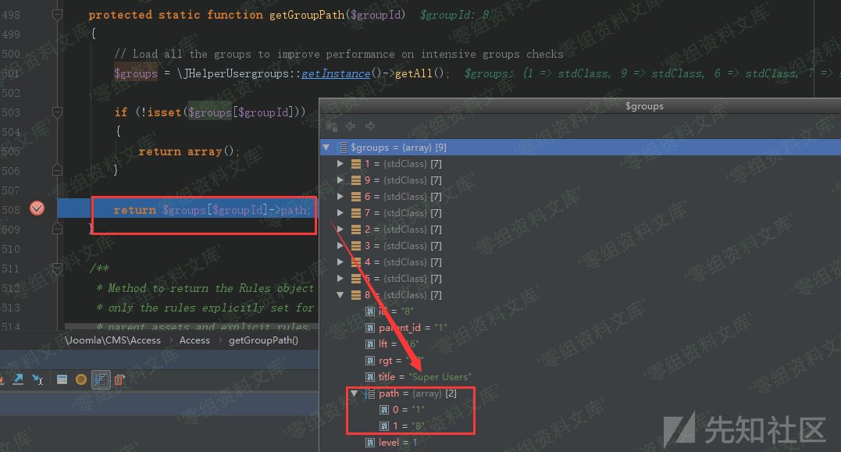Click the Step Out arrow icon
This screenshot has width=841, height=452.
pyautogui.click(x=18, y=380)
